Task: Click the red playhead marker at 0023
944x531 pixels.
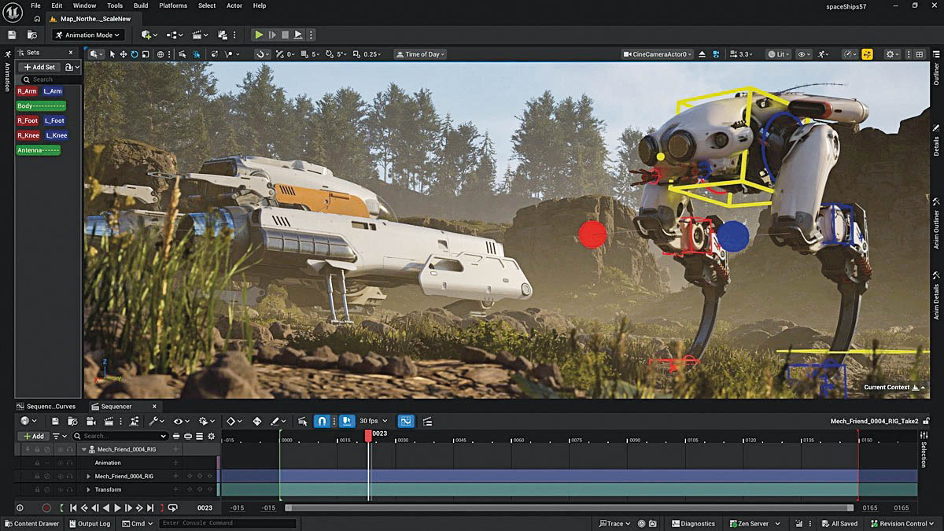Action: (x=368, y=435)
